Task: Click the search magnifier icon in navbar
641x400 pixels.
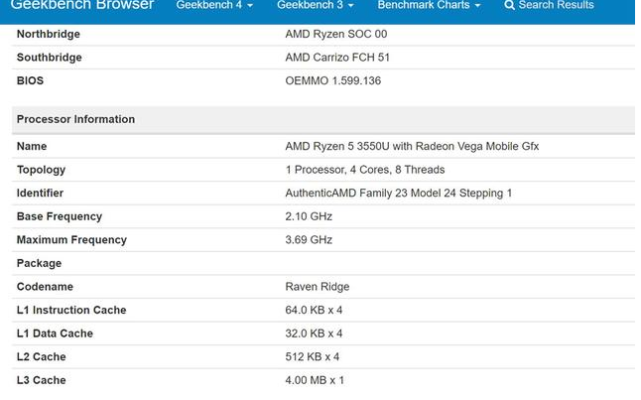Action: (510, 6)
